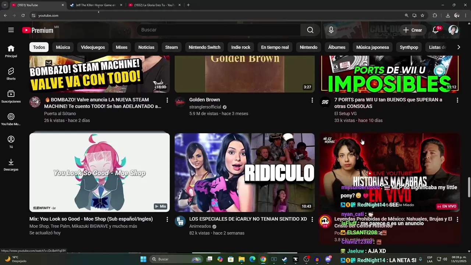Play the RIDICULO iCarly thumbnail
471x265 pixels.
point(245,172)
